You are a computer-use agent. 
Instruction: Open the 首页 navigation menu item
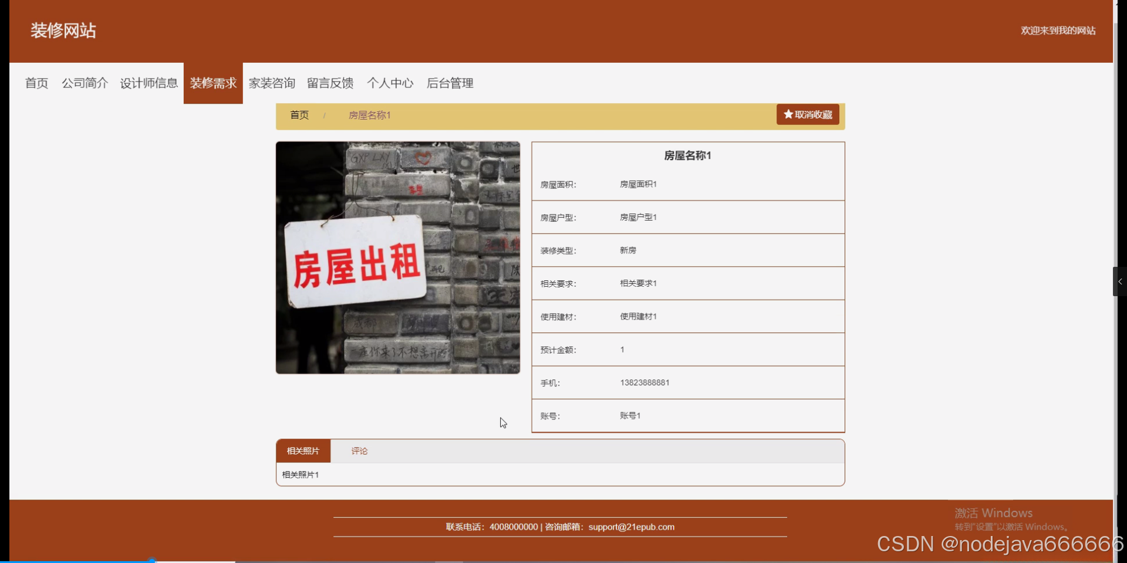click(36, 83)
